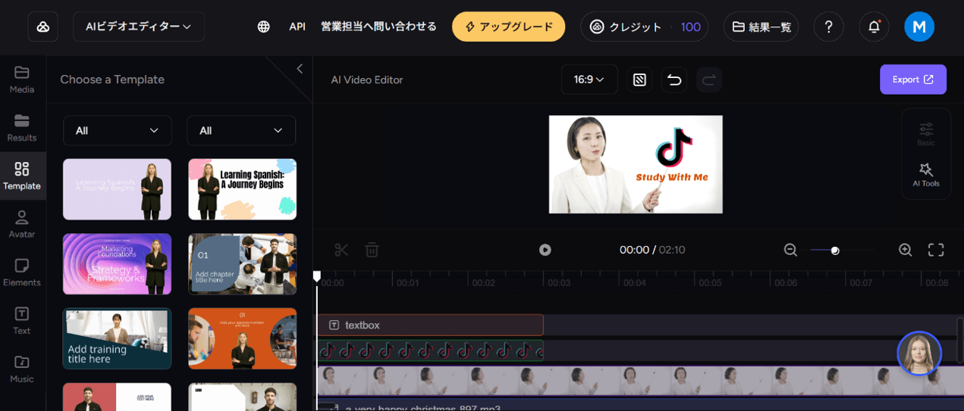
Task: Click the zoom out magnifier icon
Action: 790,250
